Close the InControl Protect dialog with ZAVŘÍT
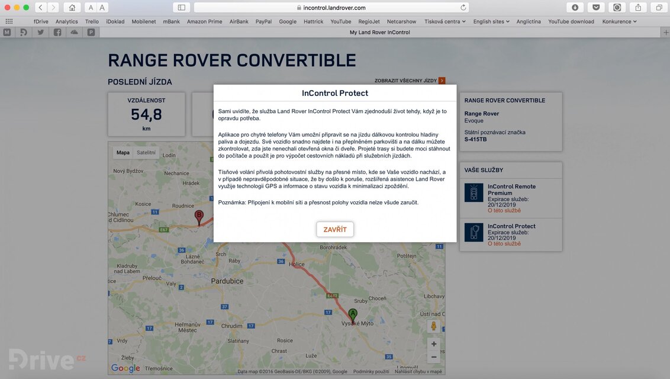Screen dimensions: 670x379 click(x=335, y=229)
